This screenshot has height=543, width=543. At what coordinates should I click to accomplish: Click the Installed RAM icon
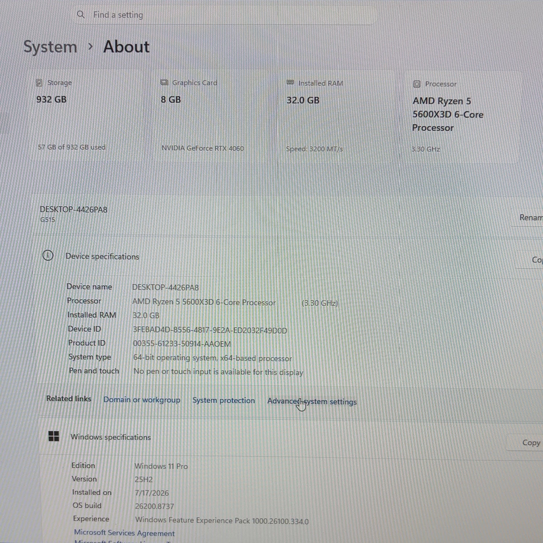pyautogui.click(x=290, y=83)
